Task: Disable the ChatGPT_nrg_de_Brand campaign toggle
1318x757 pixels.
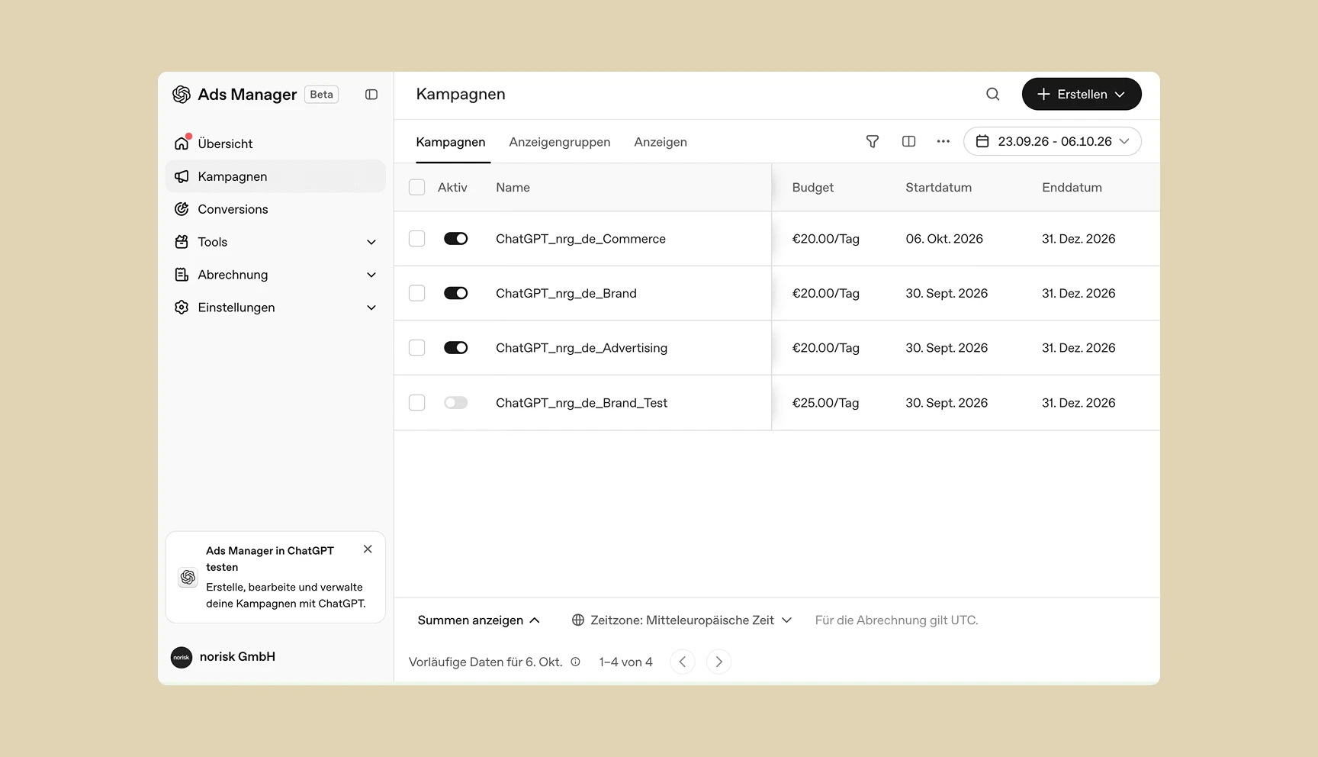Action: click(x=455, y=293)
